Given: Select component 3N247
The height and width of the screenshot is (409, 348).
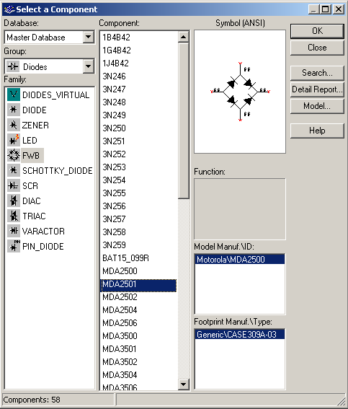Looking at the screenshot, I should pos(114,89).
